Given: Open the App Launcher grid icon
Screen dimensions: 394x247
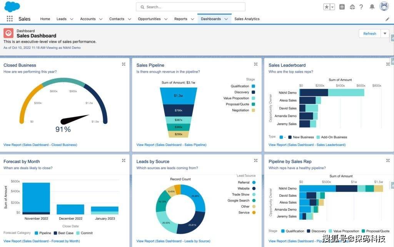Looking at the screenshot, I should pyautogui.click(x=10, y=18).
